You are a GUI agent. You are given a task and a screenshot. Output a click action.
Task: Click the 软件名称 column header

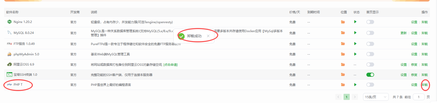(12, 12)
